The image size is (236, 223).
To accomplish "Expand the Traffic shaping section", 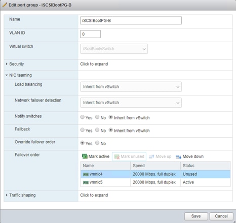I will pos(7,195).
